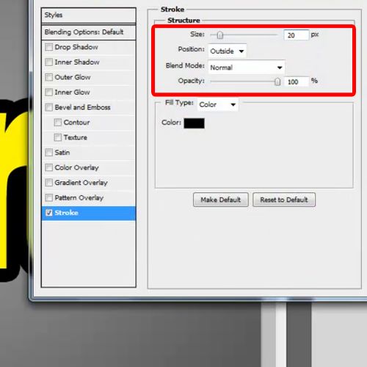Click the Make Default button

click(x=221, y=200)
